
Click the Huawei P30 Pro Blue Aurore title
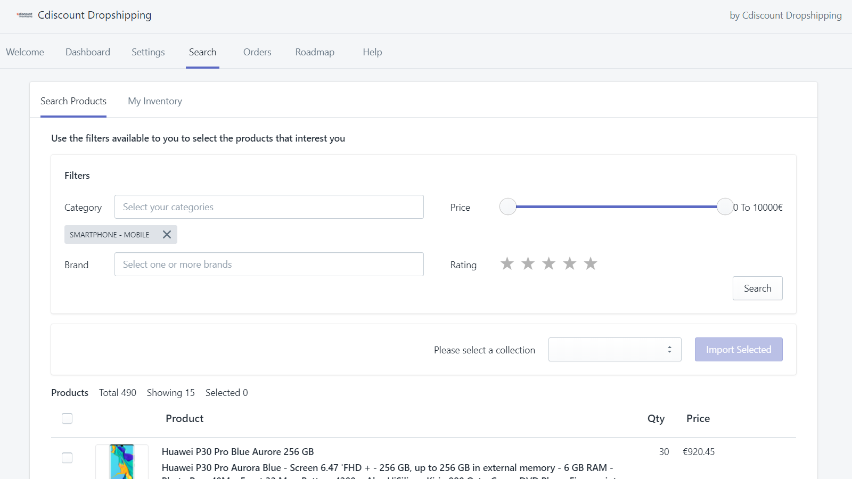pyautogui.click(x=237, y=452)
